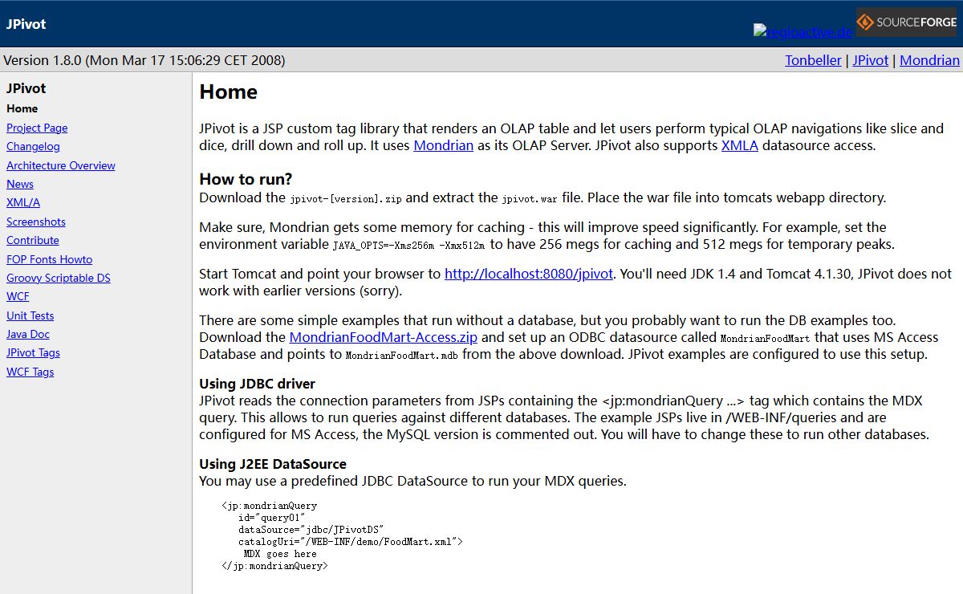Open Unit Tests in the sidebar
The width and height of the screenshot is (963, 594).
tap(30, 315)
